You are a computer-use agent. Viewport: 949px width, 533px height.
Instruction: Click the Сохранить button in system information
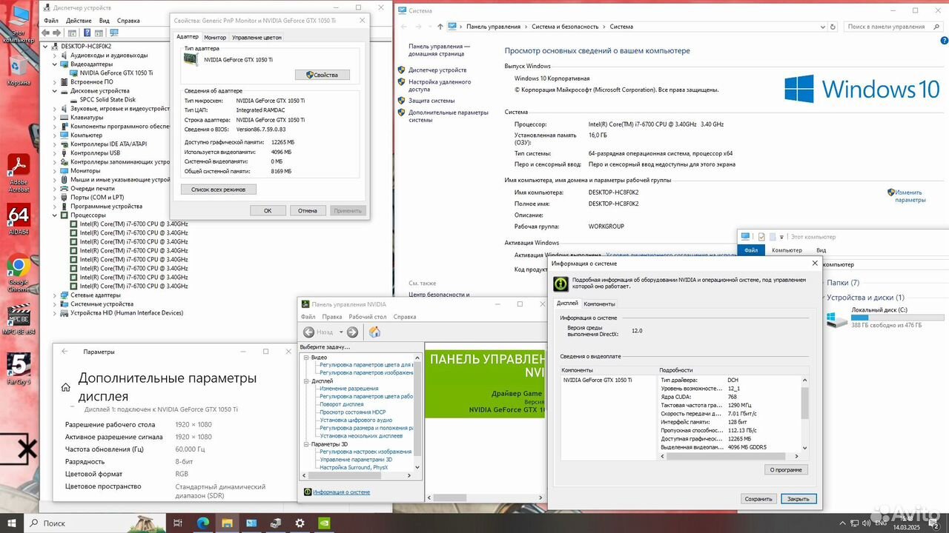[758, 499]
